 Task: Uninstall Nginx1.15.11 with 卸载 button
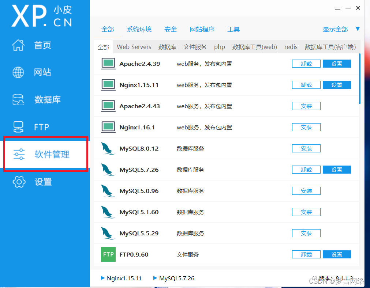306,85
